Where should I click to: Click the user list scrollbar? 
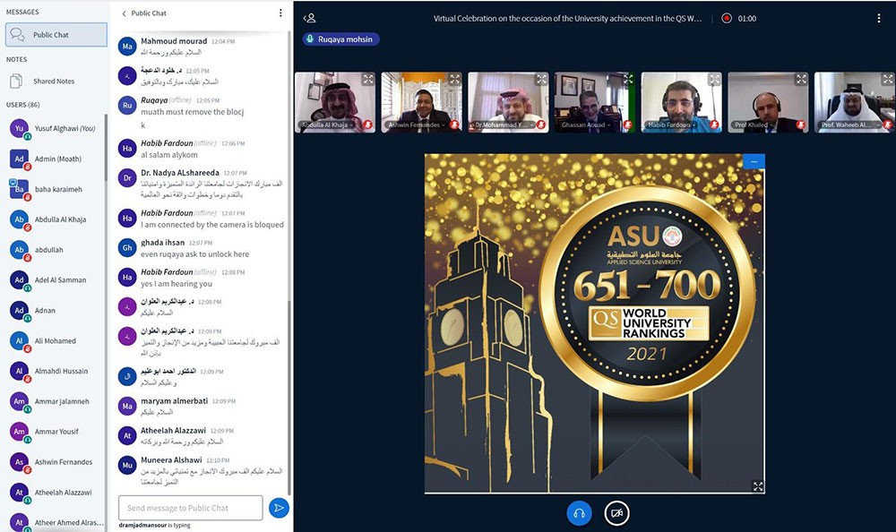click(107, 148)
